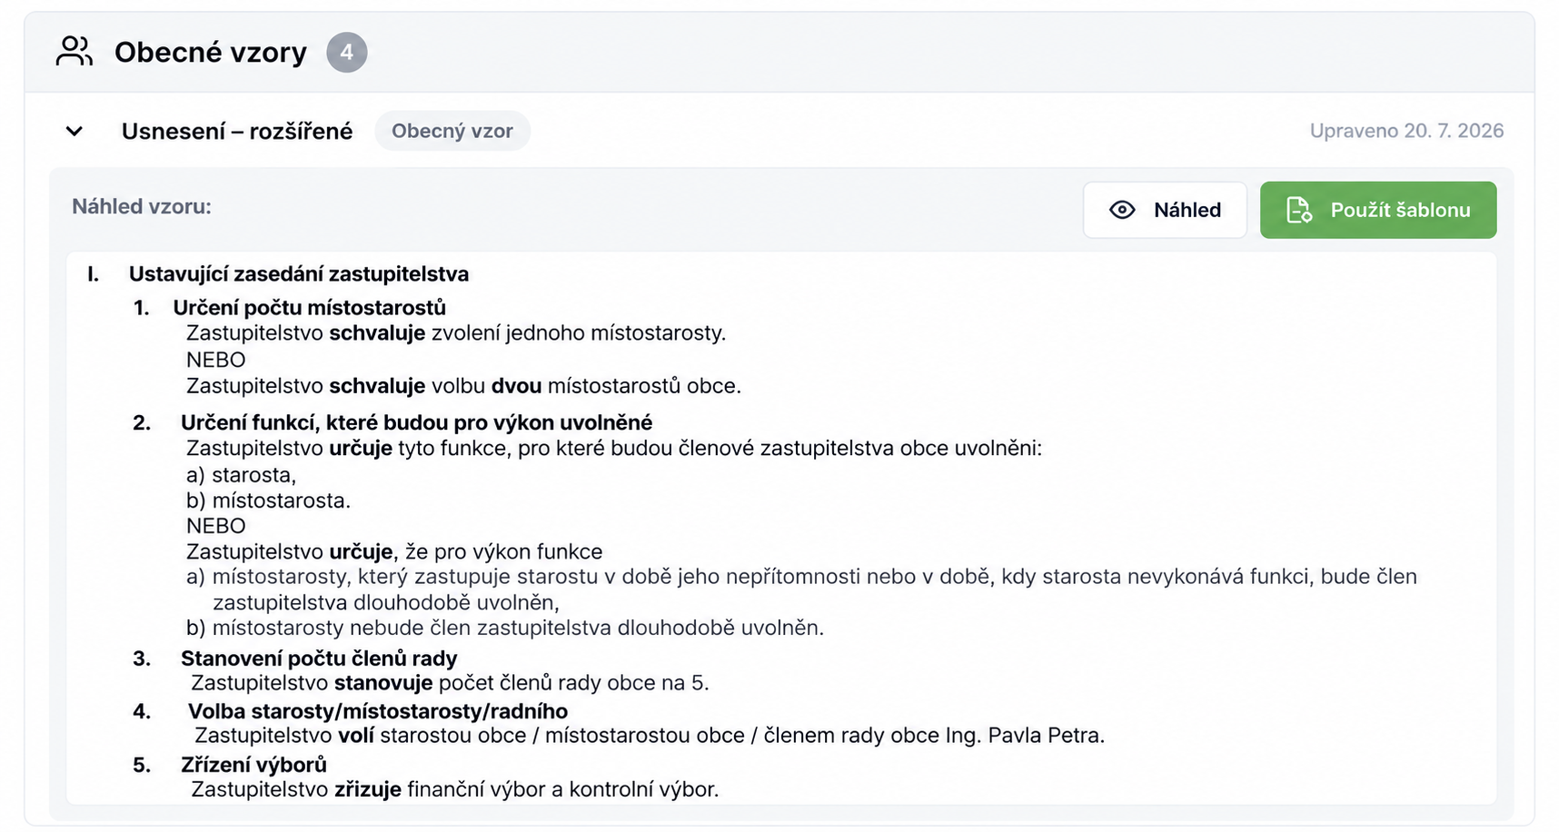Image resolution: width=1559 pixels, height=832 pixels.
Task: Click the people icon beside Obecné vzory
Action: point(74,52)
